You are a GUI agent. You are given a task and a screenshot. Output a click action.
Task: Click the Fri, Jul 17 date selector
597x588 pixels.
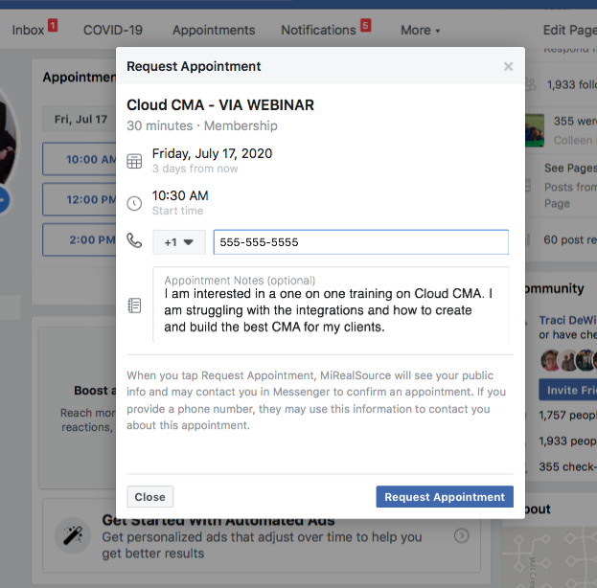pos(80,119)
